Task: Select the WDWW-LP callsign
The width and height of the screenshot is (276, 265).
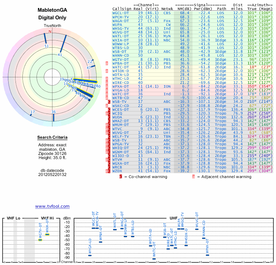Action: pos(120,44)
